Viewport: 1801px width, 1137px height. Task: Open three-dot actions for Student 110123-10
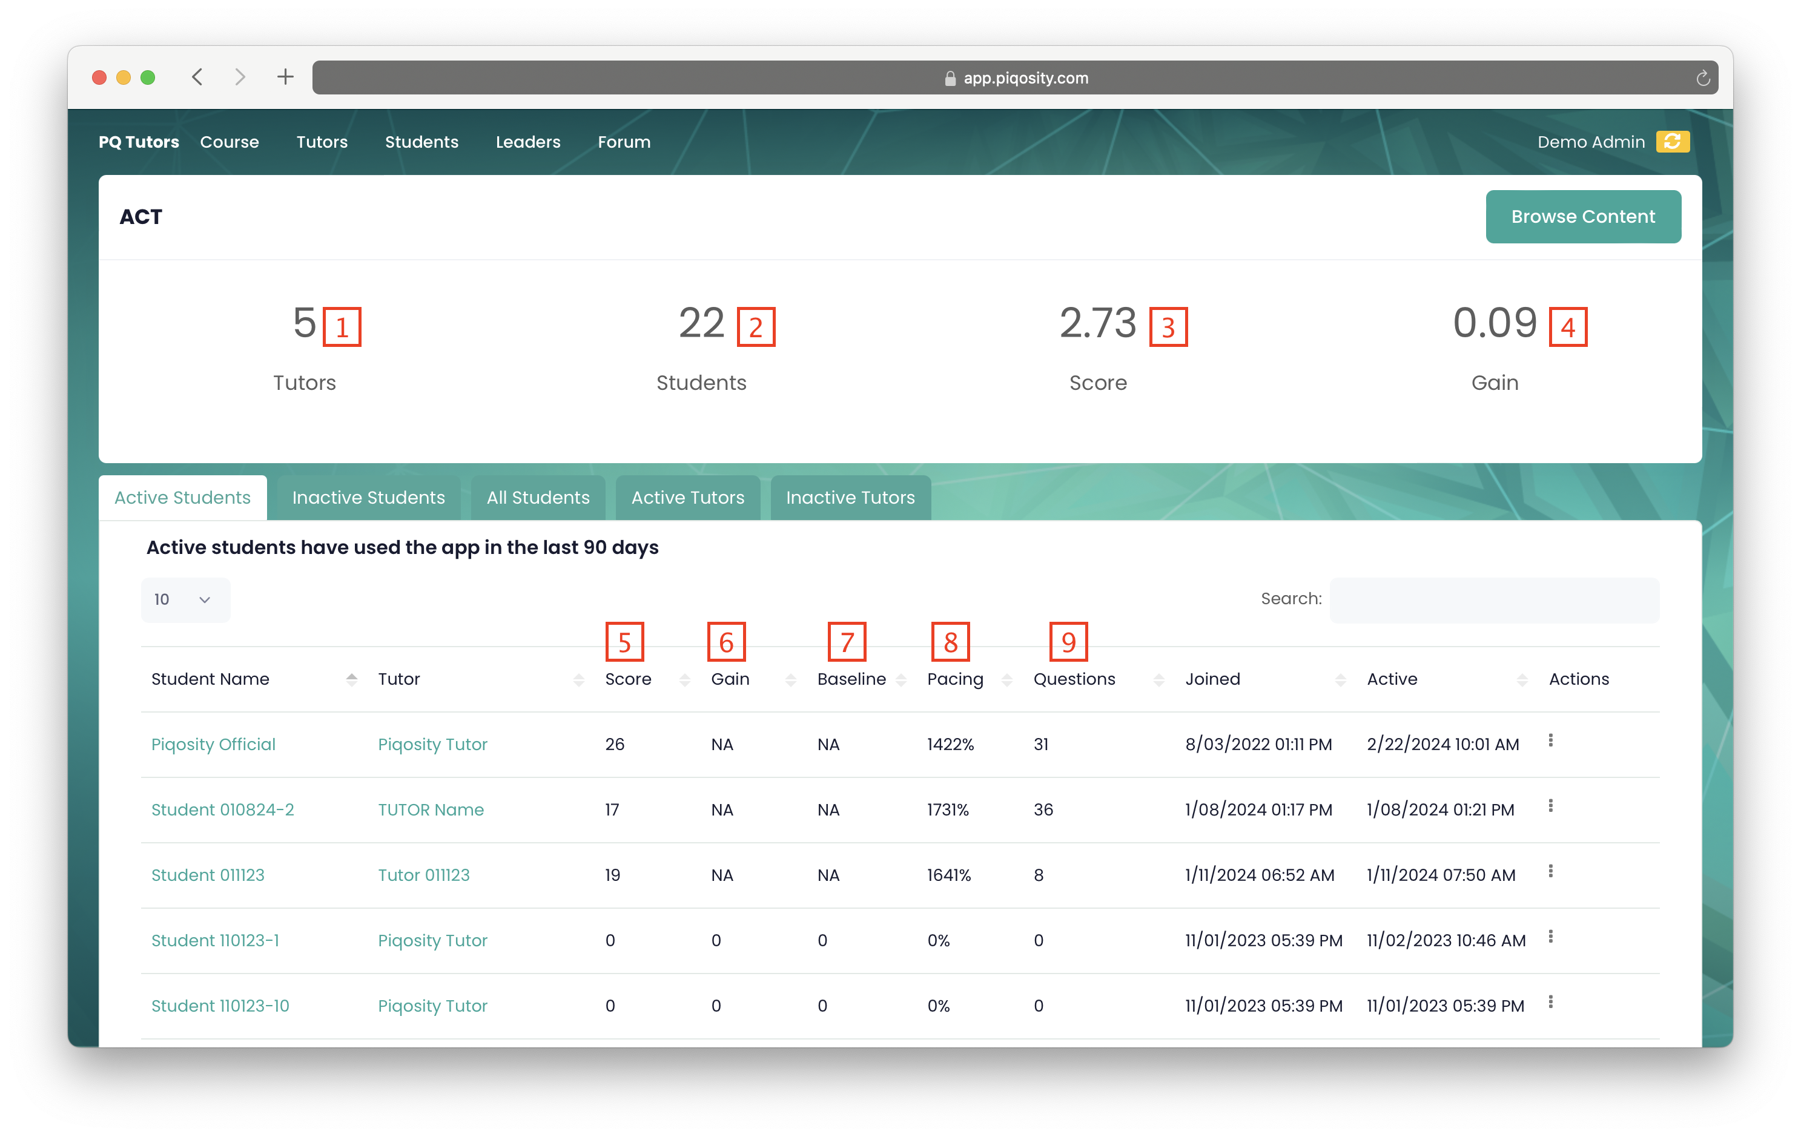tap(1550, 1003)
